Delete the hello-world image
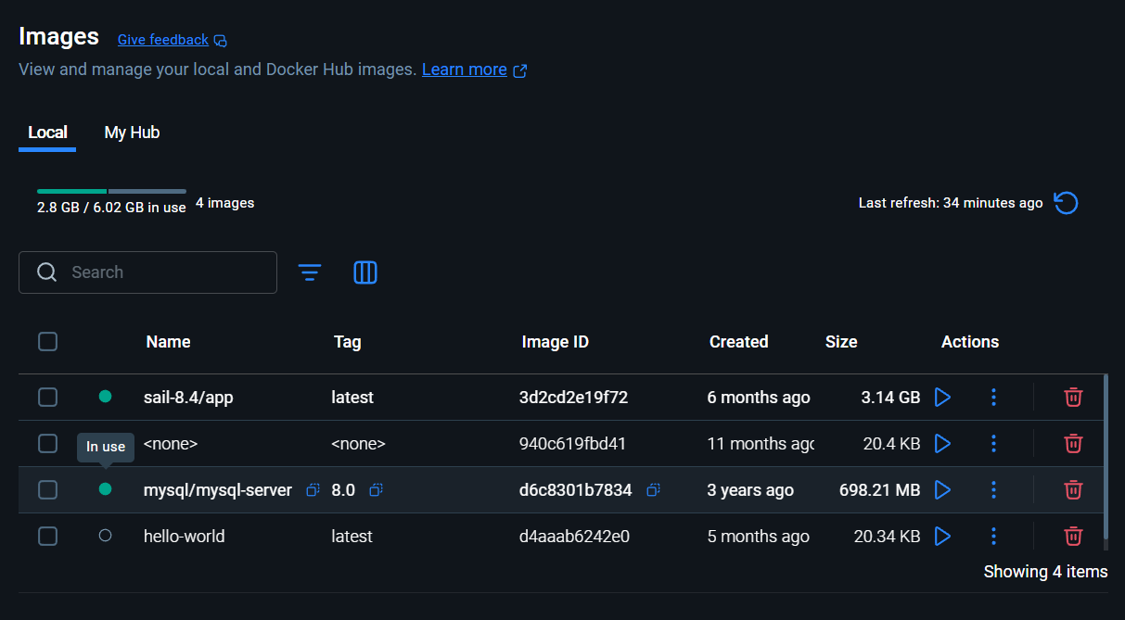This screenshot has width=1125, height=620. coord(1073,536)
